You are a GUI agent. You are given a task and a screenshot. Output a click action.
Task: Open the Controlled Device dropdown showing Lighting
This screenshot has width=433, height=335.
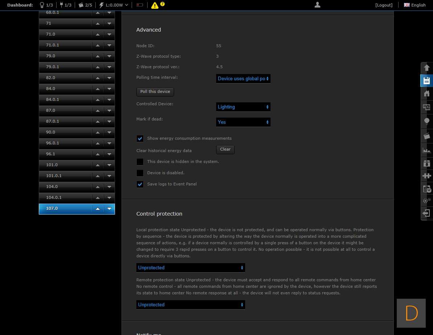point(243,107)
